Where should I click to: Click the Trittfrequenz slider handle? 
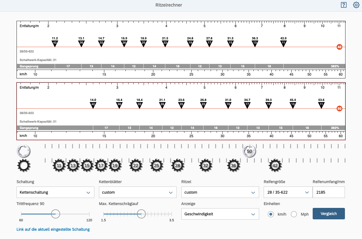[x=55, y=214]
